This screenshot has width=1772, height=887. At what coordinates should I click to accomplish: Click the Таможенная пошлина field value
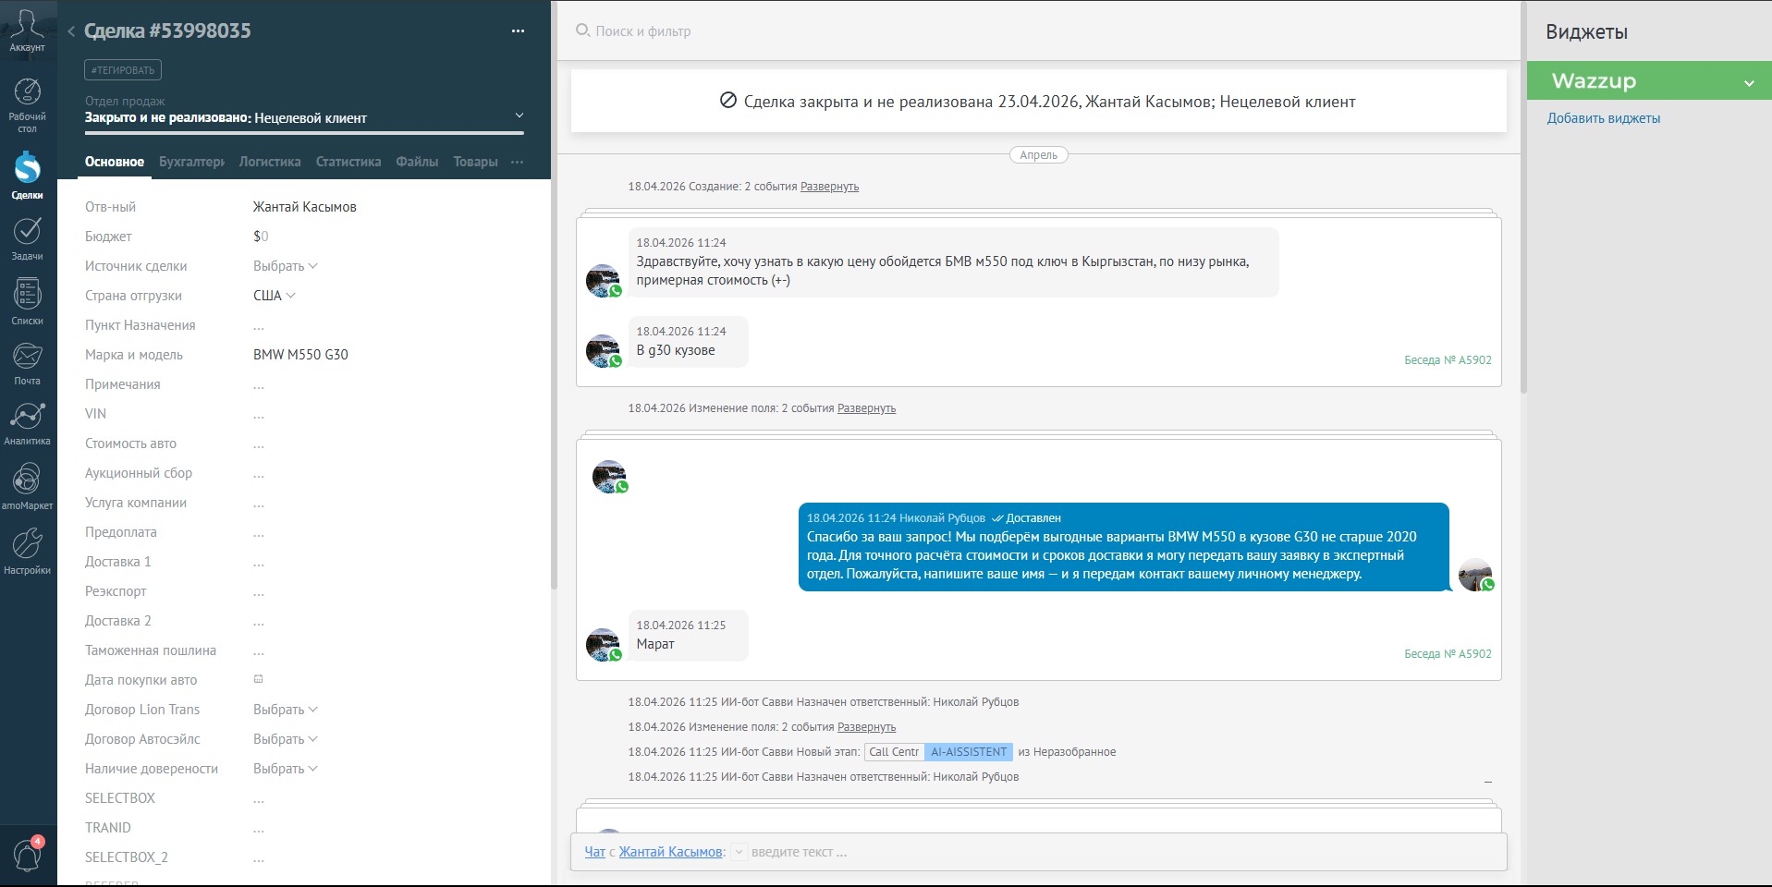coord(259,650)
